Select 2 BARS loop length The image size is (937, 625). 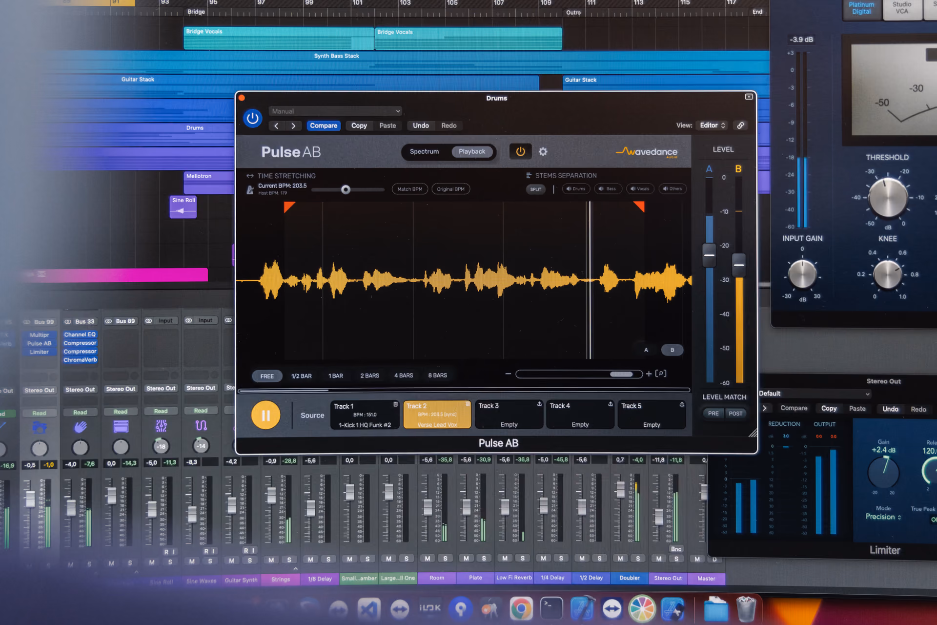[x=369, y=375]
